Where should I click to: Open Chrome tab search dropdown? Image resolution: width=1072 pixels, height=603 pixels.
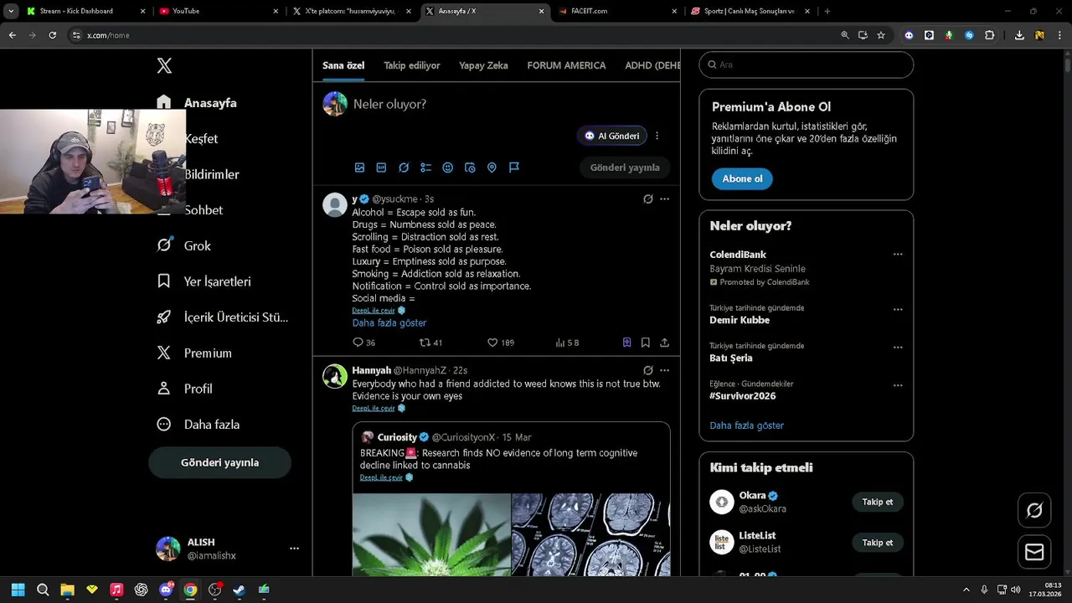tap(11, 12)
